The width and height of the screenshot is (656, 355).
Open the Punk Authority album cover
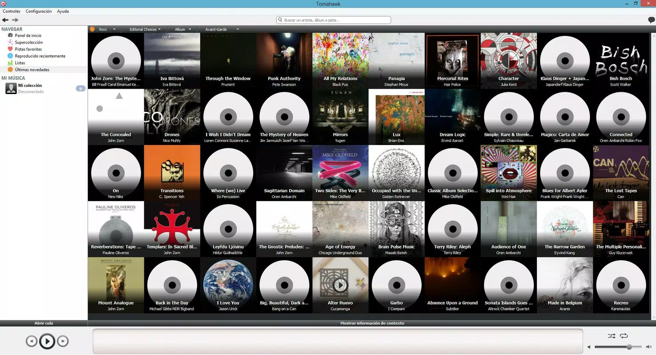click(284, 61)
